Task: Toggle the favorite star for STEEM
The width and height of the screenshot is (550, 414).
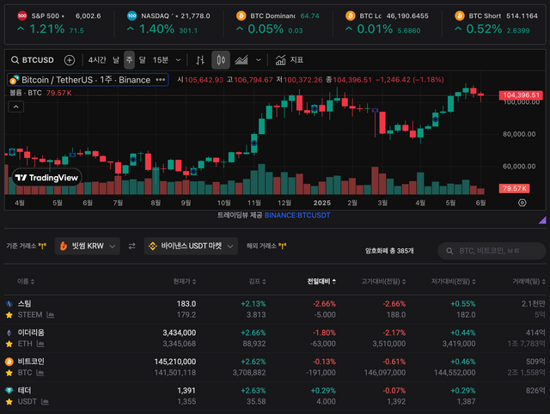Action: (x=9, y=315)
